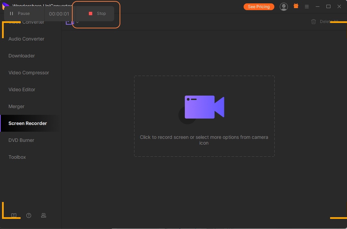The height and width of the screenshot is (229, 347).
Task: Open the user guide book icon
Action: pyautogui.click(x=14, y=215)
